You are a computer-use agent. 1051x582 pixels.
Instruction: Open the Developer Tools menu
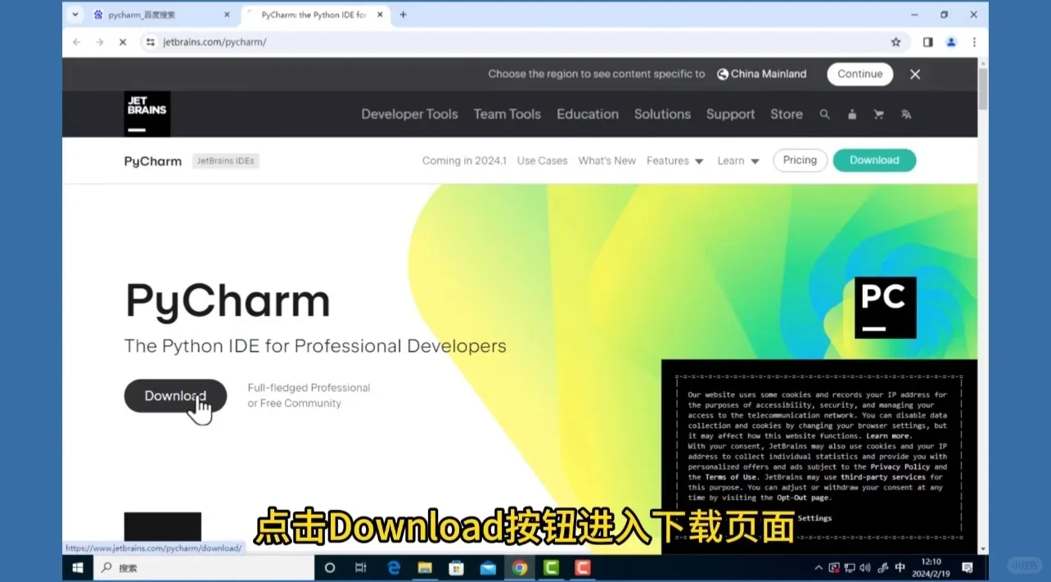(x=409, y=114)
